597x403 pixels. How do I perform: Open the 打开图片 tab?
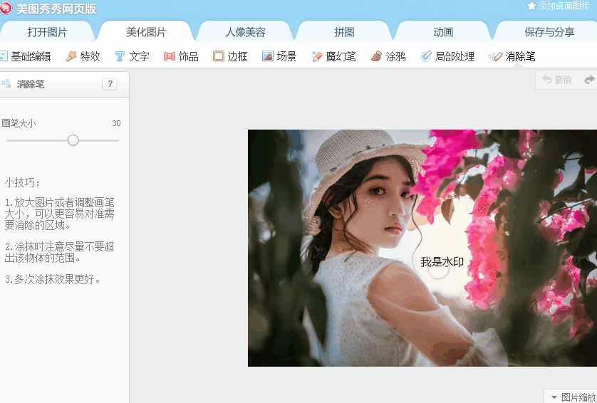pyautogui.click(x=47, y=32)
